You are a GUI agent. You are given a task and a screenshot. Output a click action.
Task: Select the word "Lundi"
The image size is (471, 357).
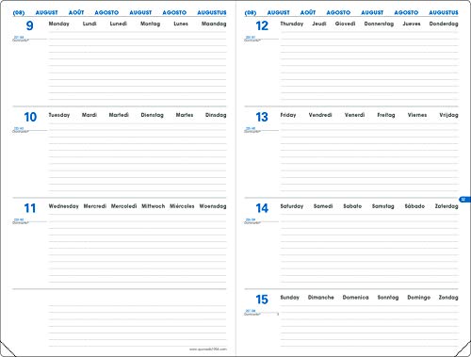pyautogui.click(x=89, y=24)
